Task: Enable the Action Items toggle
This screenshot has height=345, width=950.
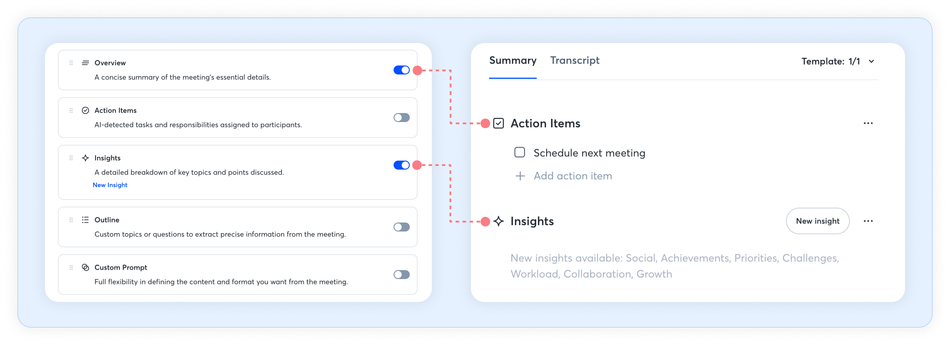Action: pyautogui.click(x=401, y=118)
